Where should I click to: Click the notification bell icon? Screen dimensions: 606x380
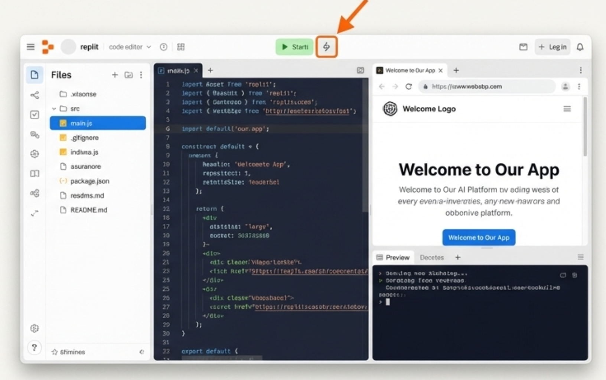580,47
